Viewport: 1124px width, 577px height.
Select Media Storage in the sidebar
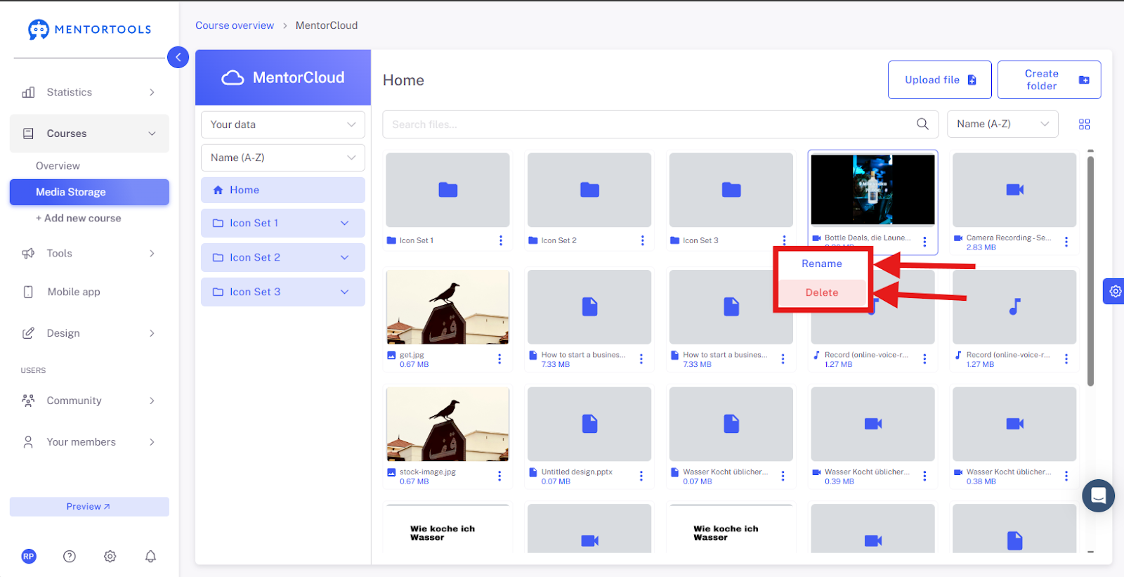[x=89, y=192]
